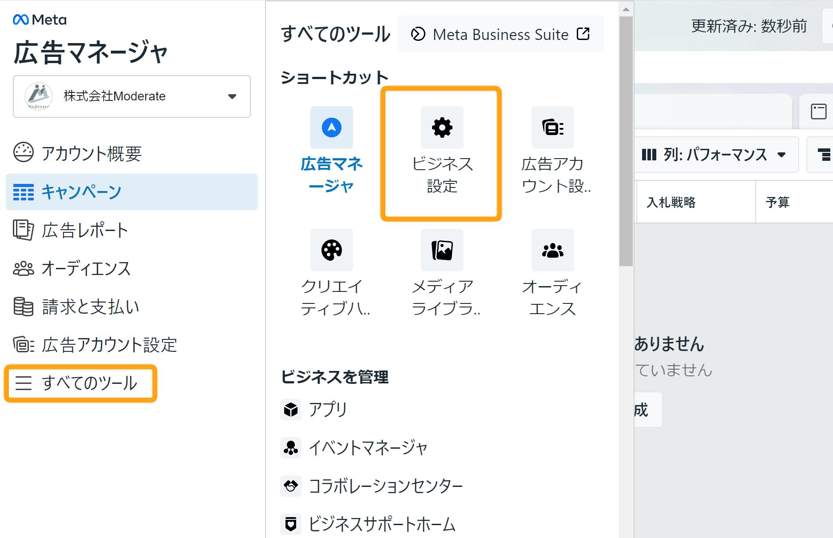Select オーディエンス in the sidebar

point(132,268)
